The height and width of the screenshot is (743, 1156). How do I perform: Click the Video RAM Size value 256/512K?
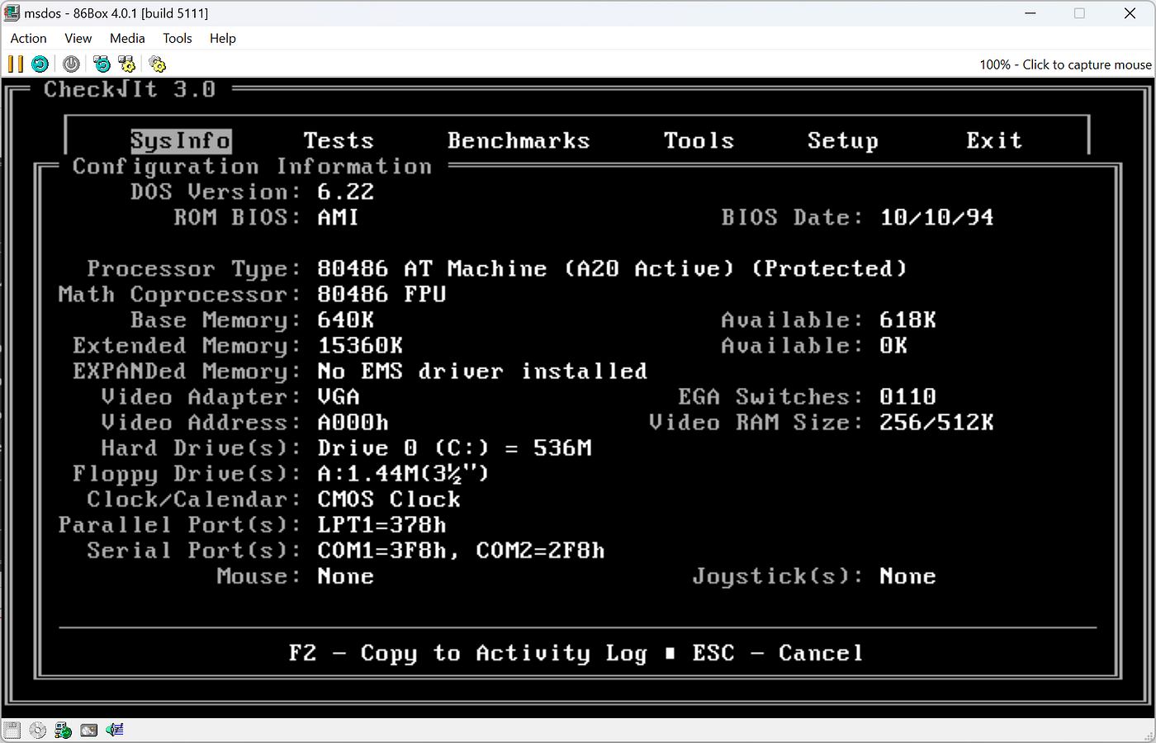click(x=936, y=422)
